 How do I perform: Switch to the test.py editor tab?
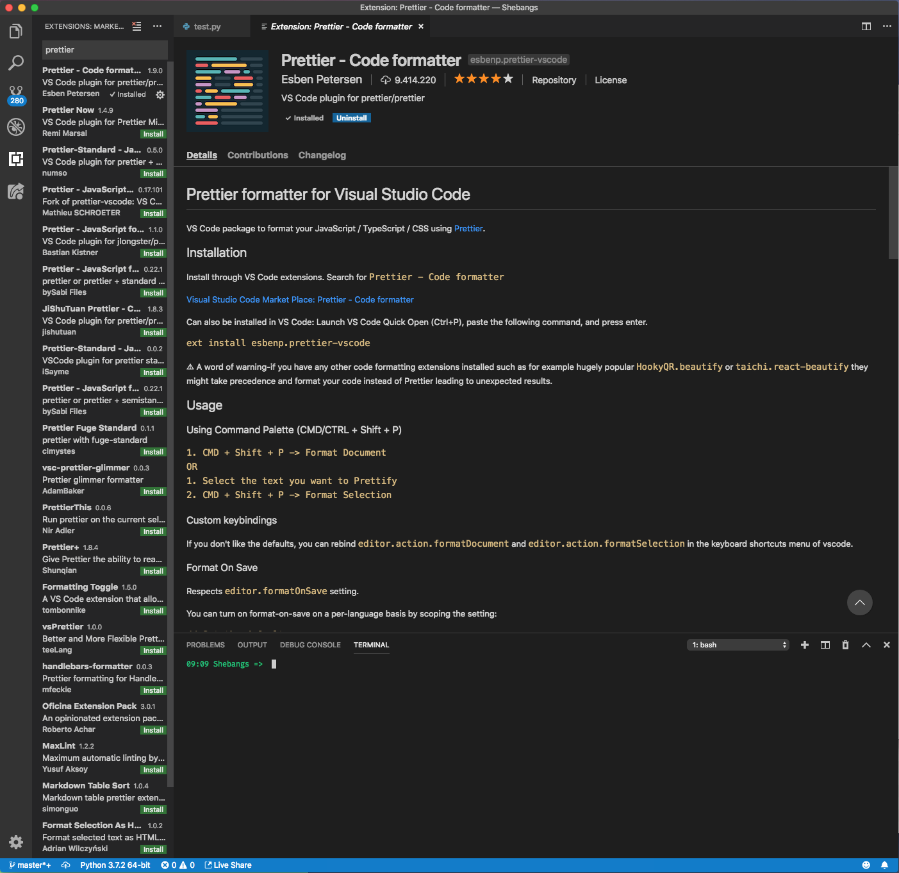pyautogui.click(x=207, y=26)
